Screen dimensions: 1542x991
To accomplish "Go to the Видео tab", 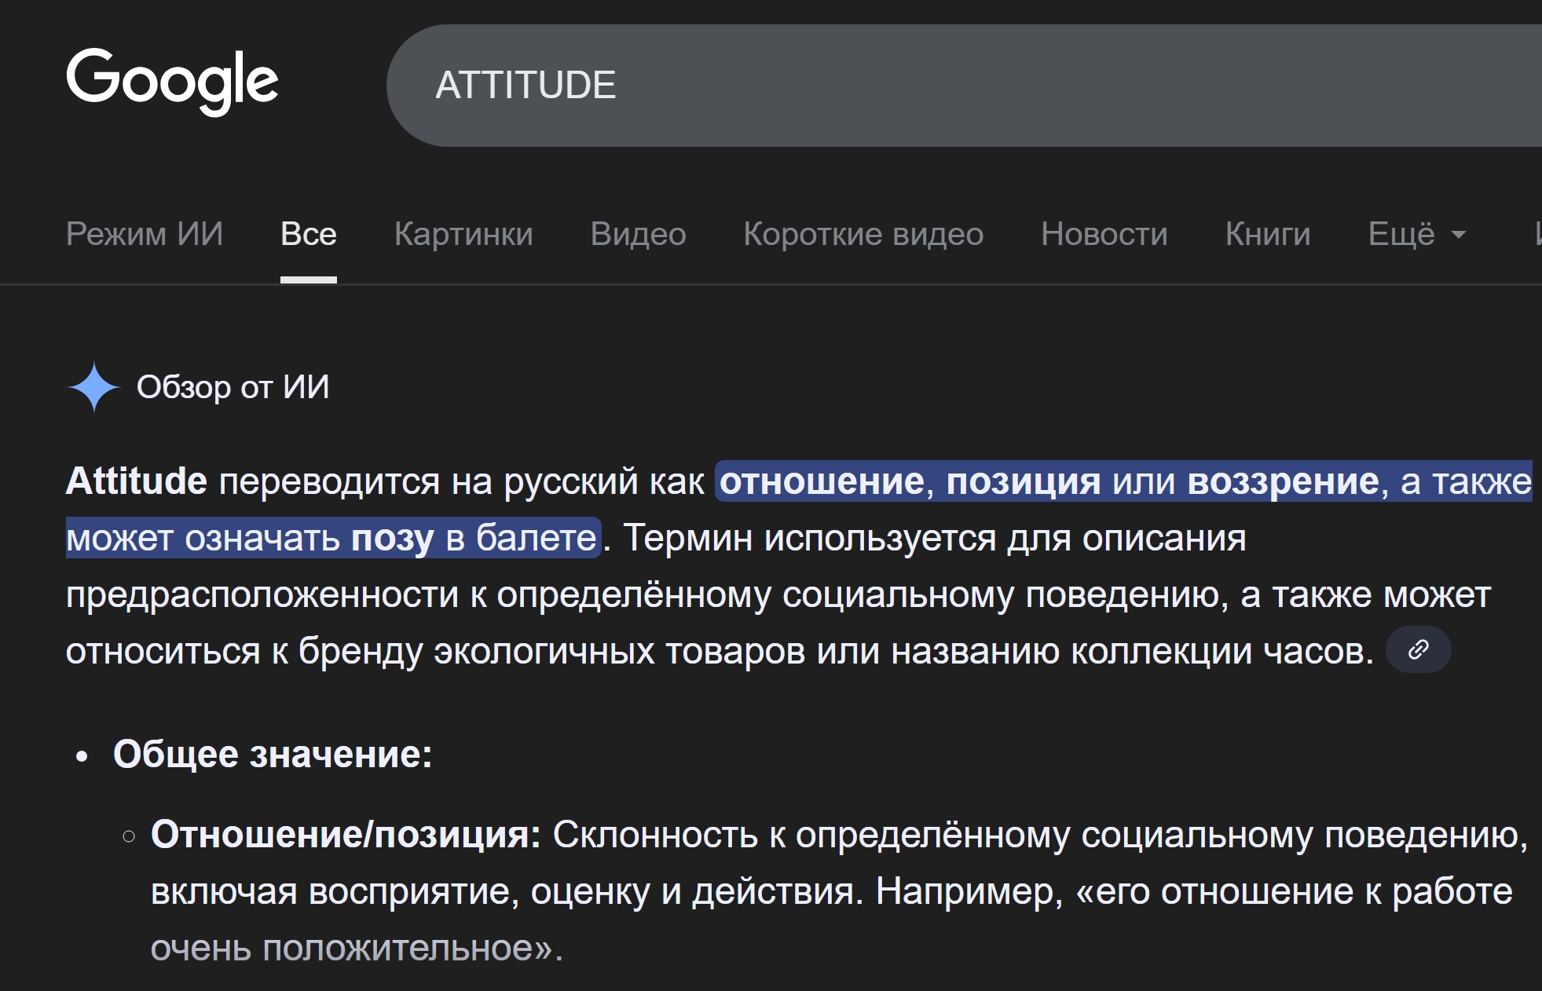I will pyautogui.click(x=638, y=234).
